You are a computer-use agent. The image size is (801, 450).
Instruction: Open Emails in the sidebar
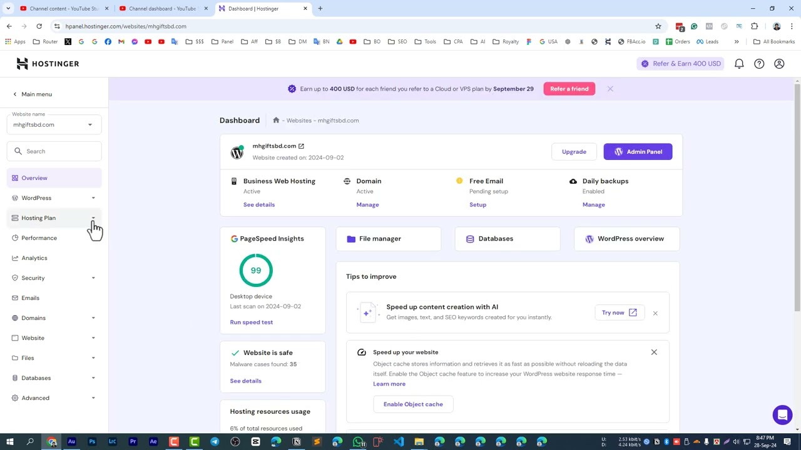tap(54, 298)
